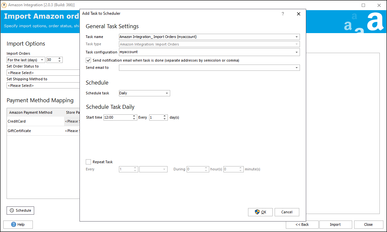Increase Every day(s) value with up arrow
This screenshot has height=232, width=387.
pos(165,116)
